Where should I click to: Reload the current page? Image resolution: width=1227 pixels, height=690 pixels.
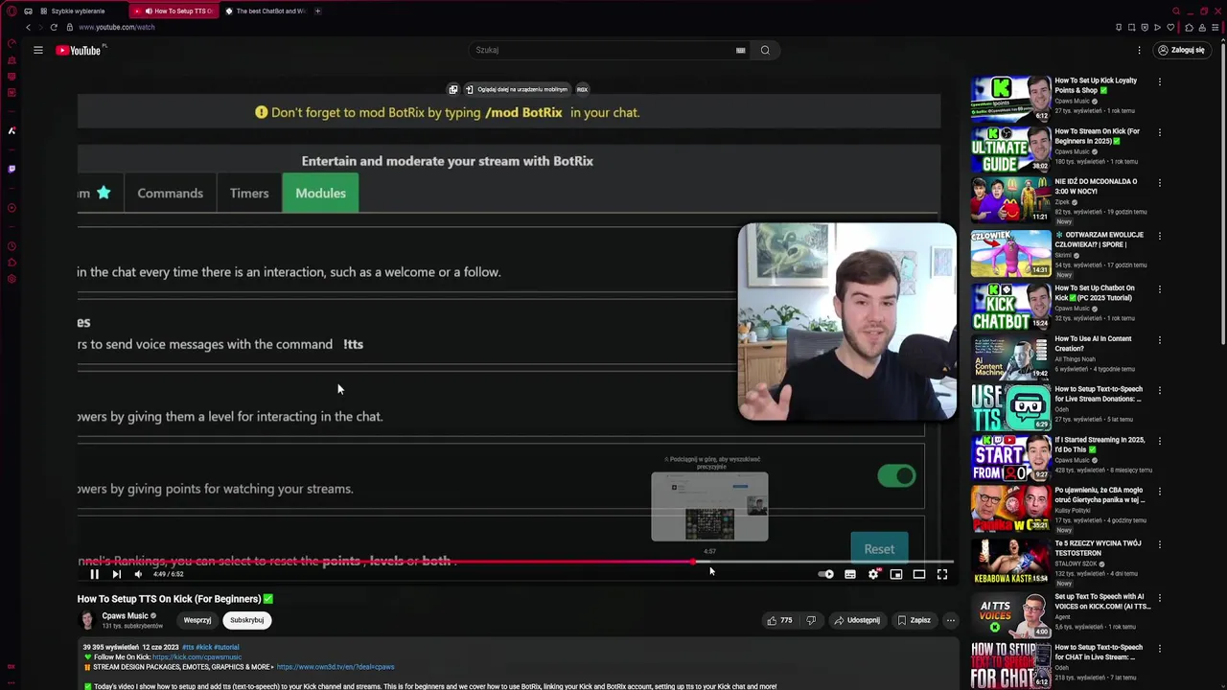coord(54,27)
